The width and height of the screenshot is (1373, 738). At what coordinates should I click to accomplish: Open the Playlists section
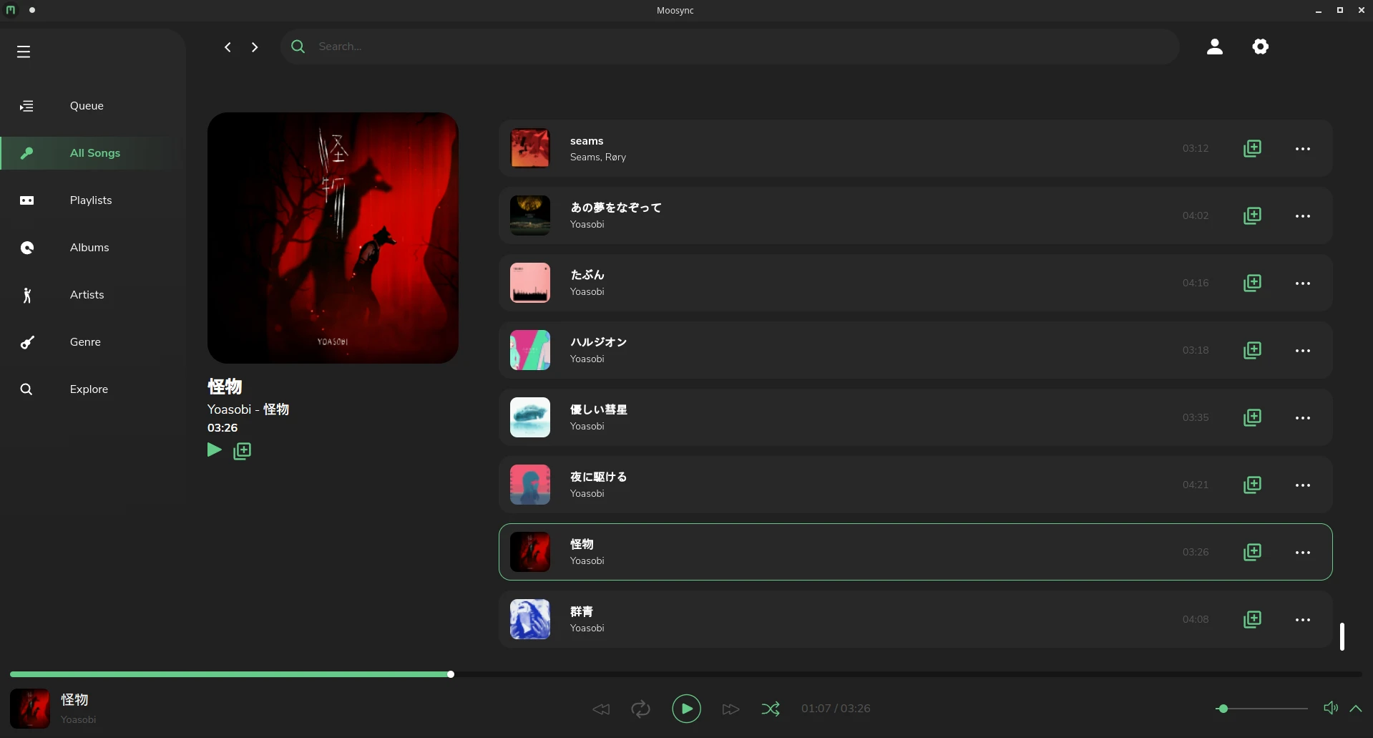tap(91, 200)
